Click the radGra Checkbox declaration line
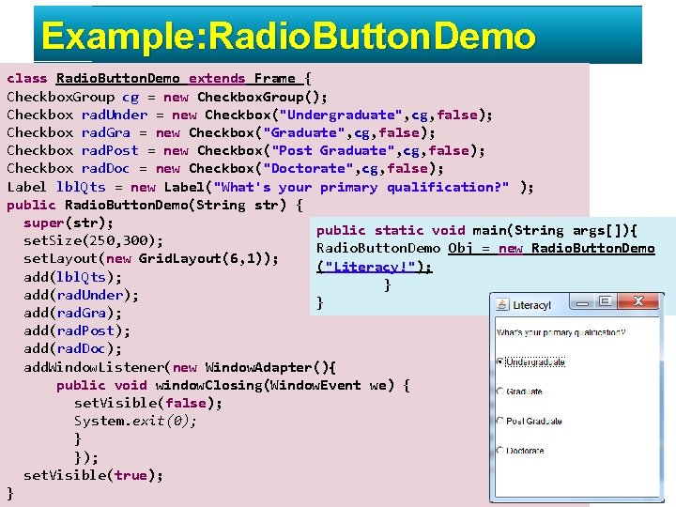This screenshot has height=507, width=676. tap(221, 132)
